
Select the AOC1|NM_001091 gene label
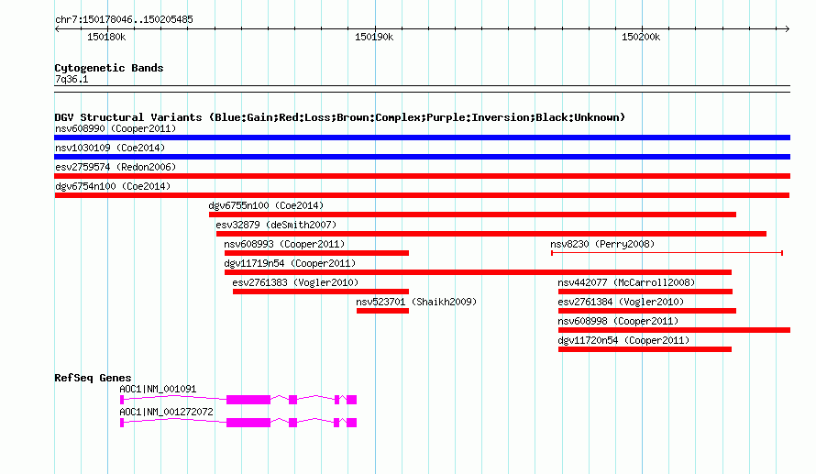point(158,389)
